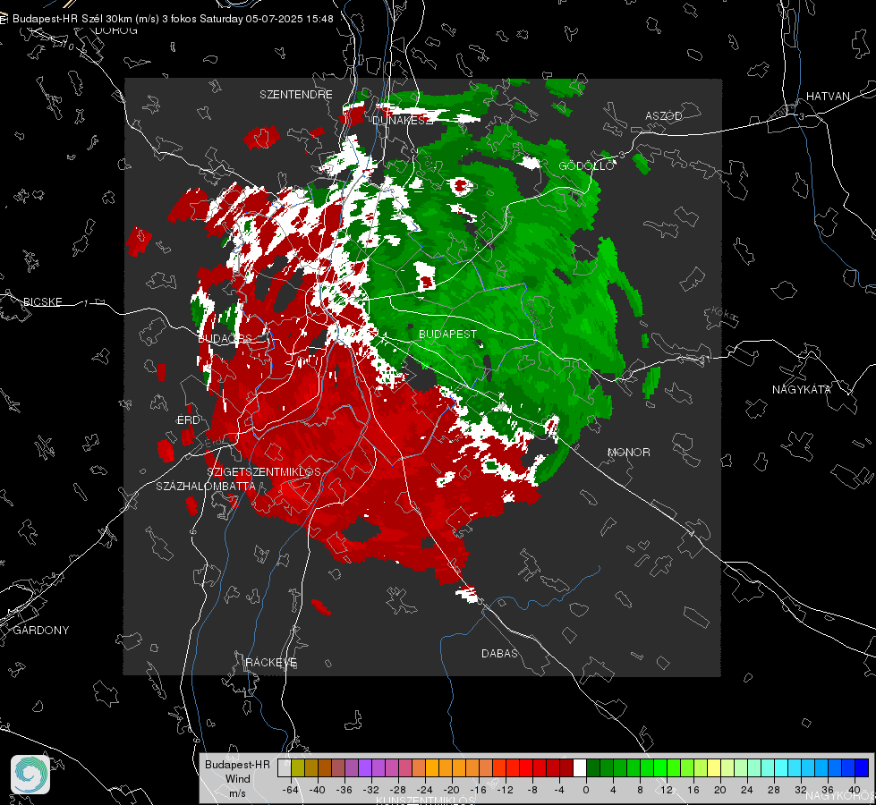Click the RÁCKEVE town label

pyautogui.click(x=271, y=662)
